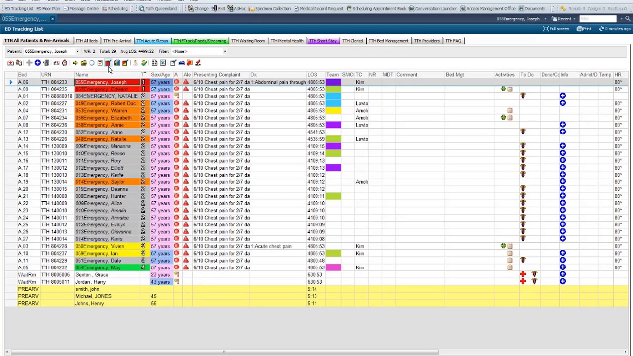Click the alarm clock toolbar icon

65,63
